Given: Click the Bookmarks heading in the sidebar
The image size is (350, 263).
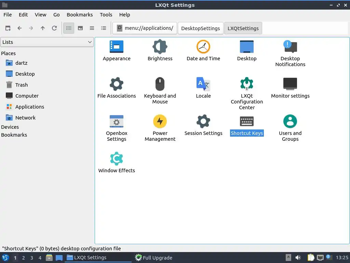Looking at the screenshot, I should (14, 135).
